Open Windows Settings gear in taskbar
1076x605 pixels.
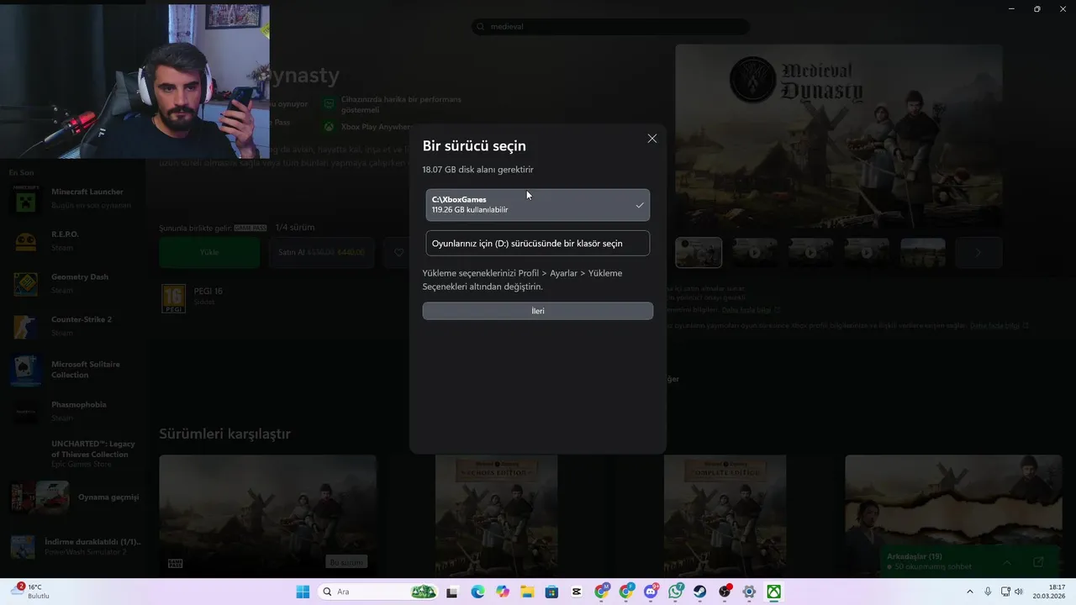[749, 592]
